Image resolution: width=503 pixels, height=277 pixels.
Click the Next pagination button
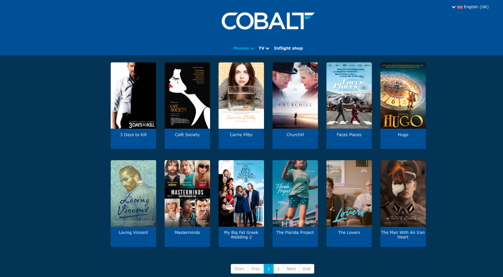[291, 269]
